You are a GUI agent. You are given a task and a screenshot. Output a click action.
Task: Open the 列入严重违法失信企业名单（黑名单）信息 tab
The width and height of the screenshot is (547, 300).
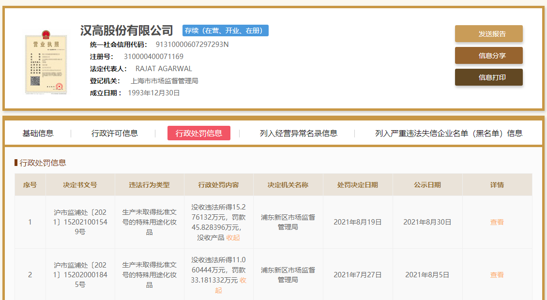coord(449,133)
